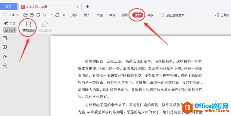Viewport: 231px width, 116px height.
Task: Click the print icon
Action: click(38, 15)
